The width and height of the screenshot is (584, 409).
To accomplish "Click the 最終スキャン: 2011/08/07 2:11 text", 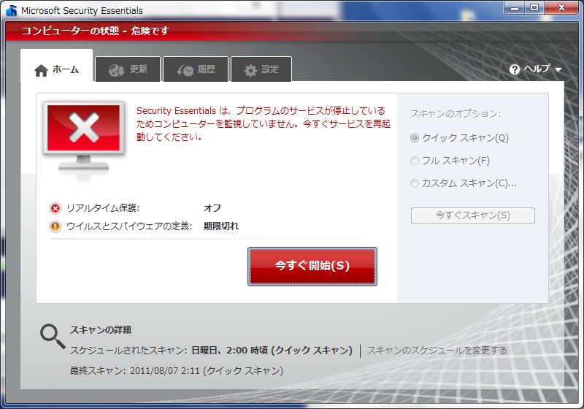I will coord(177,370).
